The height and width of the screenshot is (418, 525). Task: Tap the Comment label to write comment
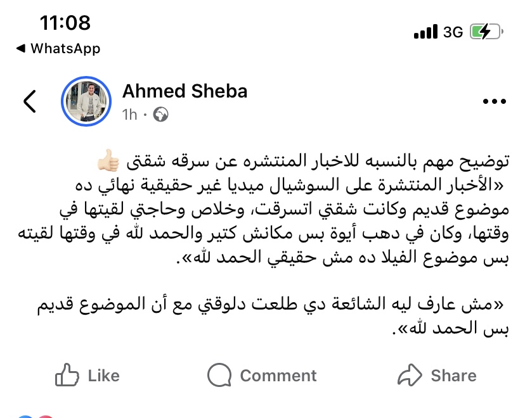(278, 376)
